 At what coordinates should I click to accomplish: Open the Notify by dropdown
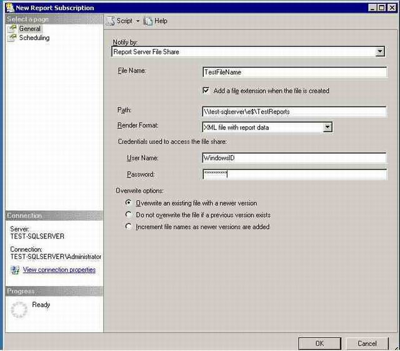pyautogui.click(x=380, y=52)
